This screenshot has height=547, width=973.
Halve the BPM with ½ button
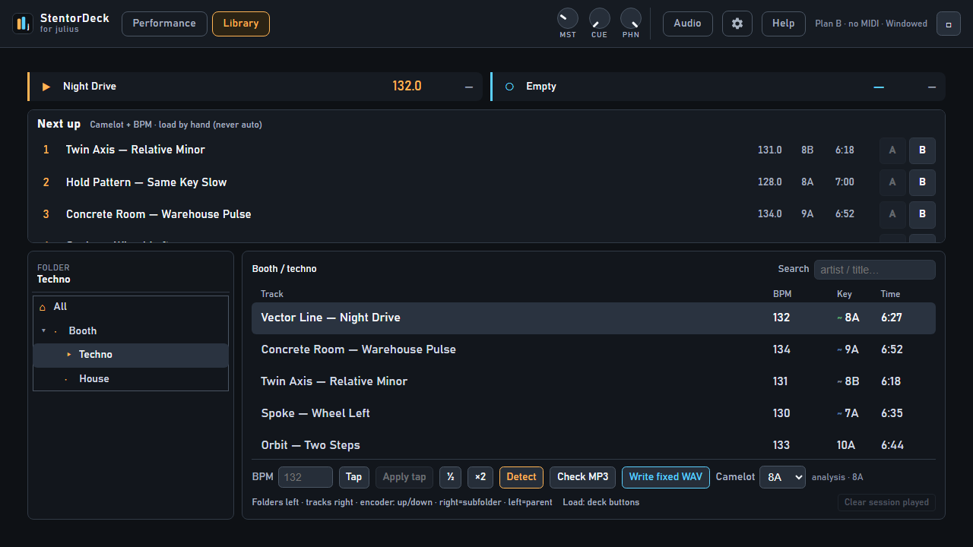[x=451, y=477]
